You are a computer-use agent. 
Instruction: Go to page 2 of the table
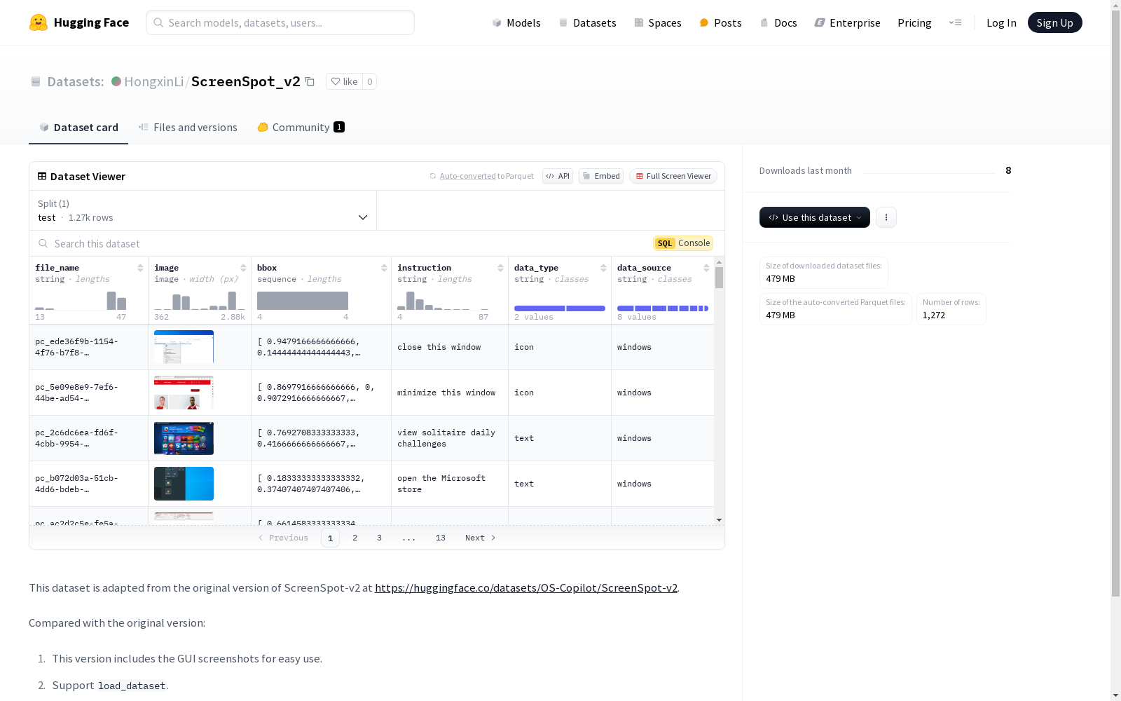coord(355,538)
